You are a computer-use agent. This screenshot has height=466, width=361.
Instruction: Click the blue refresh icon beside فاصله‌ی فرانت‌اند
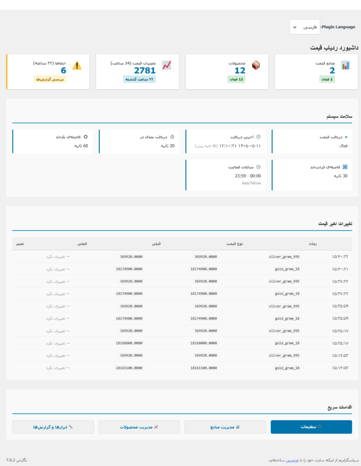(x=345, y=167)
